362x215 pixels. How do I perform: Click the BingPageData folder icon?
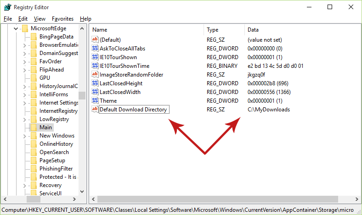point(34,37)
